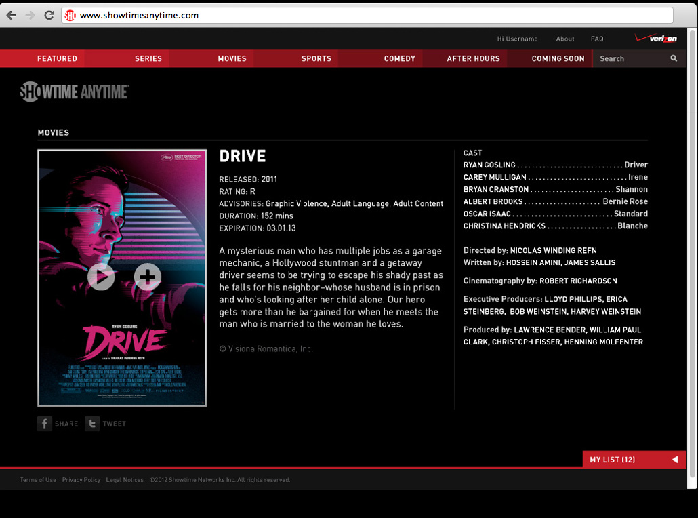The height and width of the screenshot is (518, 698).
Task: Play the Drive movie
Action: [101, 277]
